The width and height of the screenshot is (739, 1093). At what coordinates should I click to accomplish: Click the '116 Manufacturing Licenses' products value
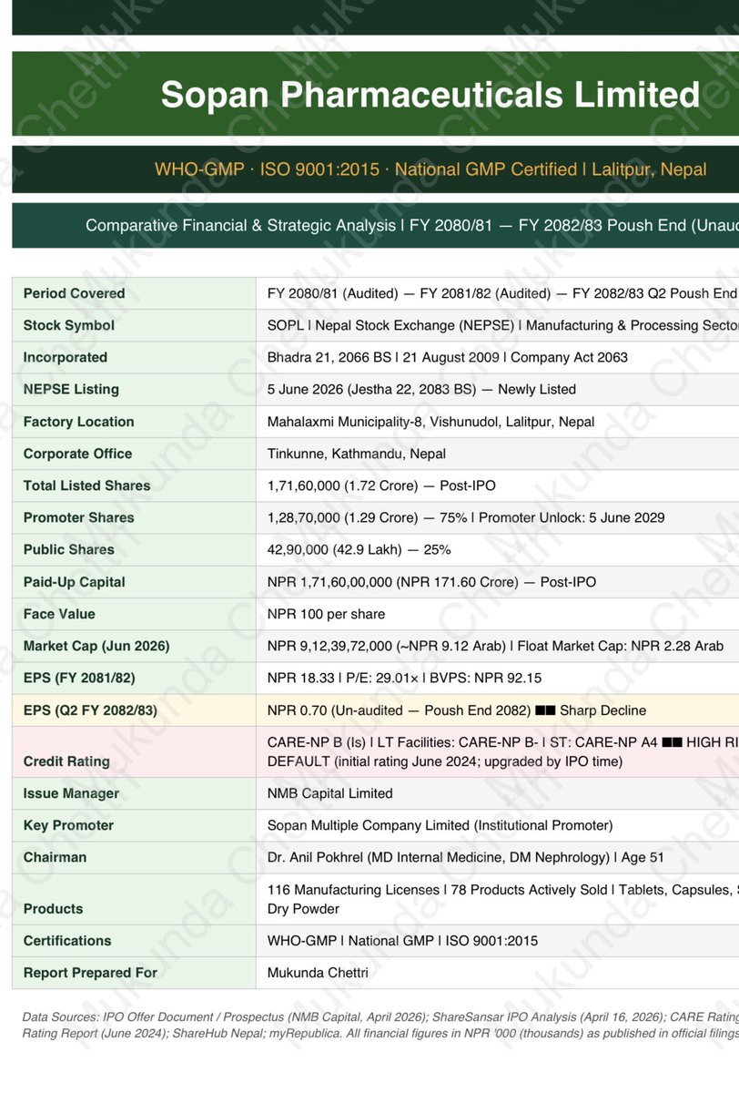502,899
